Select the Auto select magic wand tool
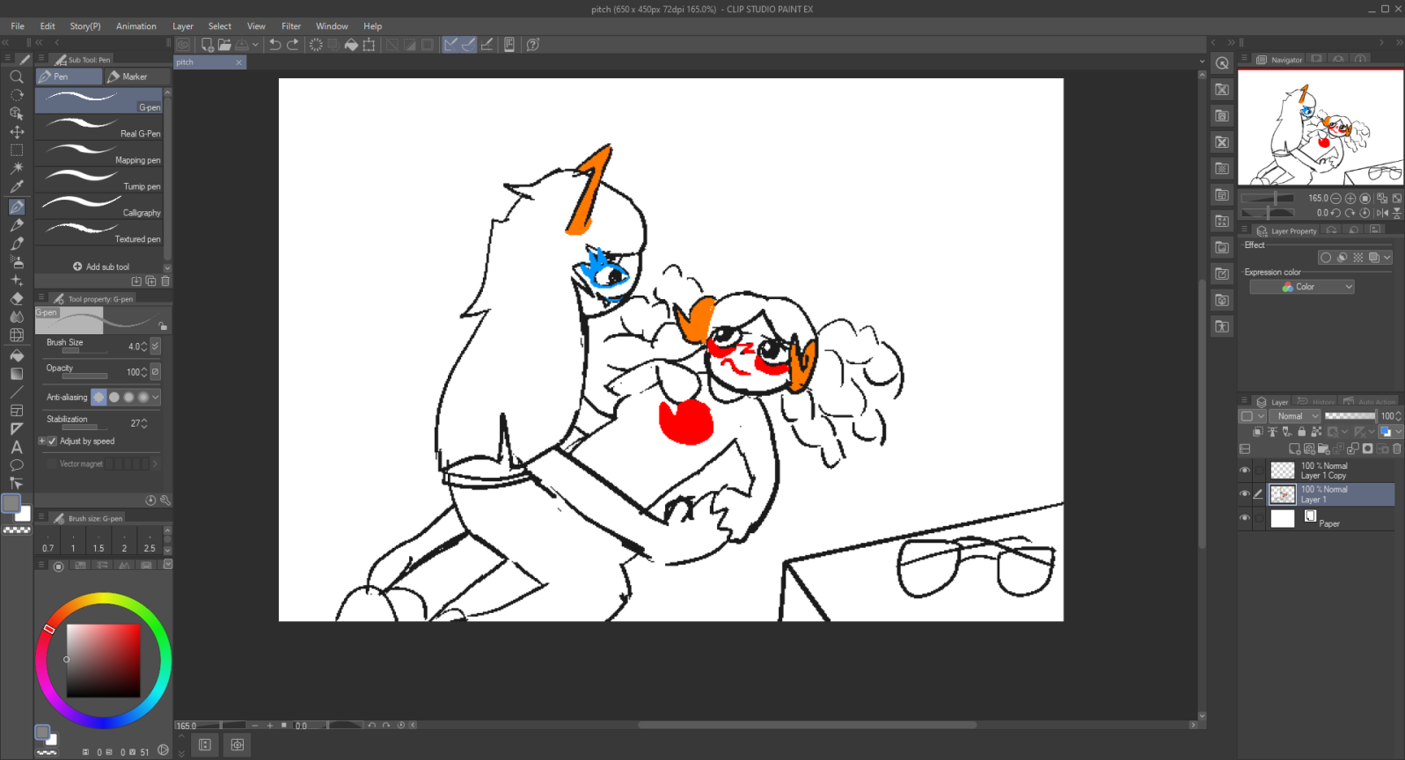1405x760 pixels. pyautogui.click(x=17, y=168)
